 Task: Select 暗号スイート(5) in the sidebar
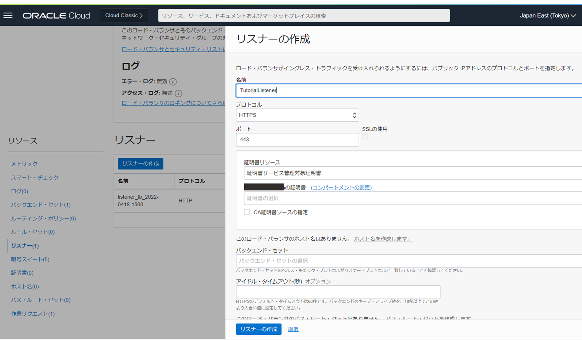[x=30, y=259]
